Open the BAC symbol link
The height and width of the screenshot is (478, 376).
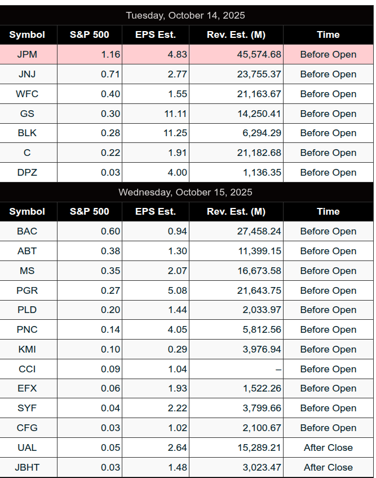[x=27, y=231]
